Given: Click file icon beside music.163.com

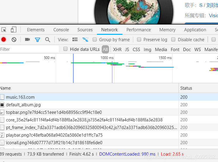Looking at the screenshot, I should click(2, 97).
